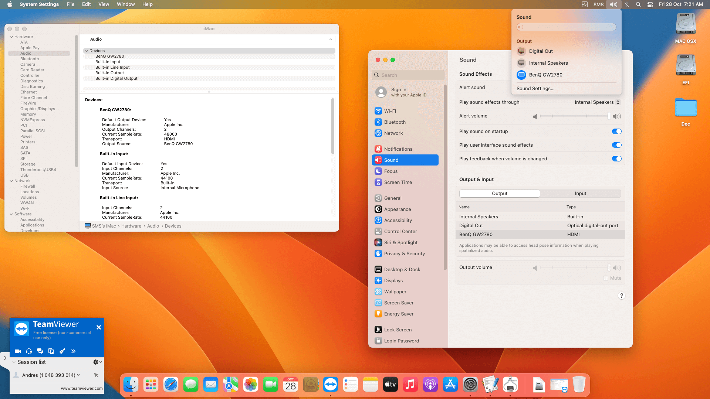This screenshot has height=399, width=710.
Task: Click the volume icon in menu bar
Action: tap(613, 4)
